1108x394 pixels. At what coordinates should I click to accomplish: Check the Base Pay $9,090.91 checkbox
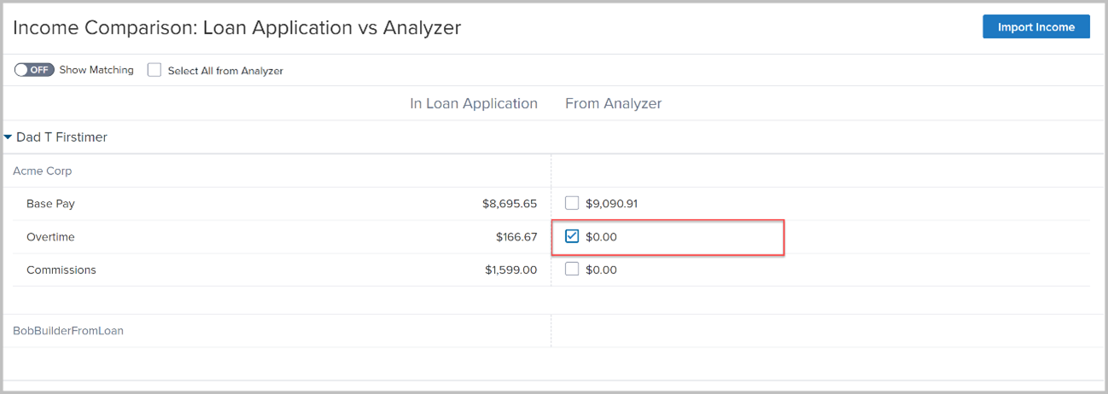coord(572,204)
